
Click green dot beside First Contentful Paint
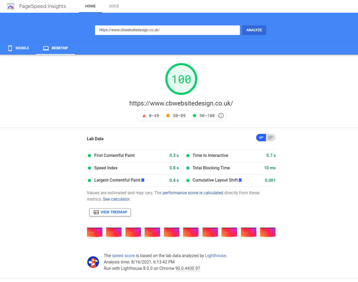[x=89, y=156]
